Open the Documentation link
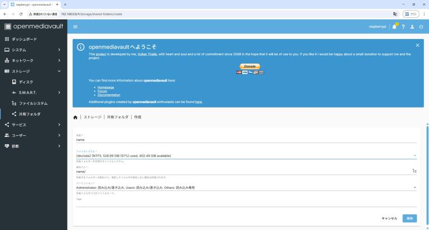 pos(109,95)
